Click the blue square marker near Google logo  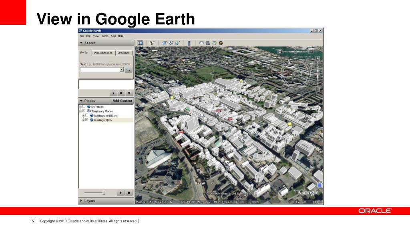(x=319, y=185)
